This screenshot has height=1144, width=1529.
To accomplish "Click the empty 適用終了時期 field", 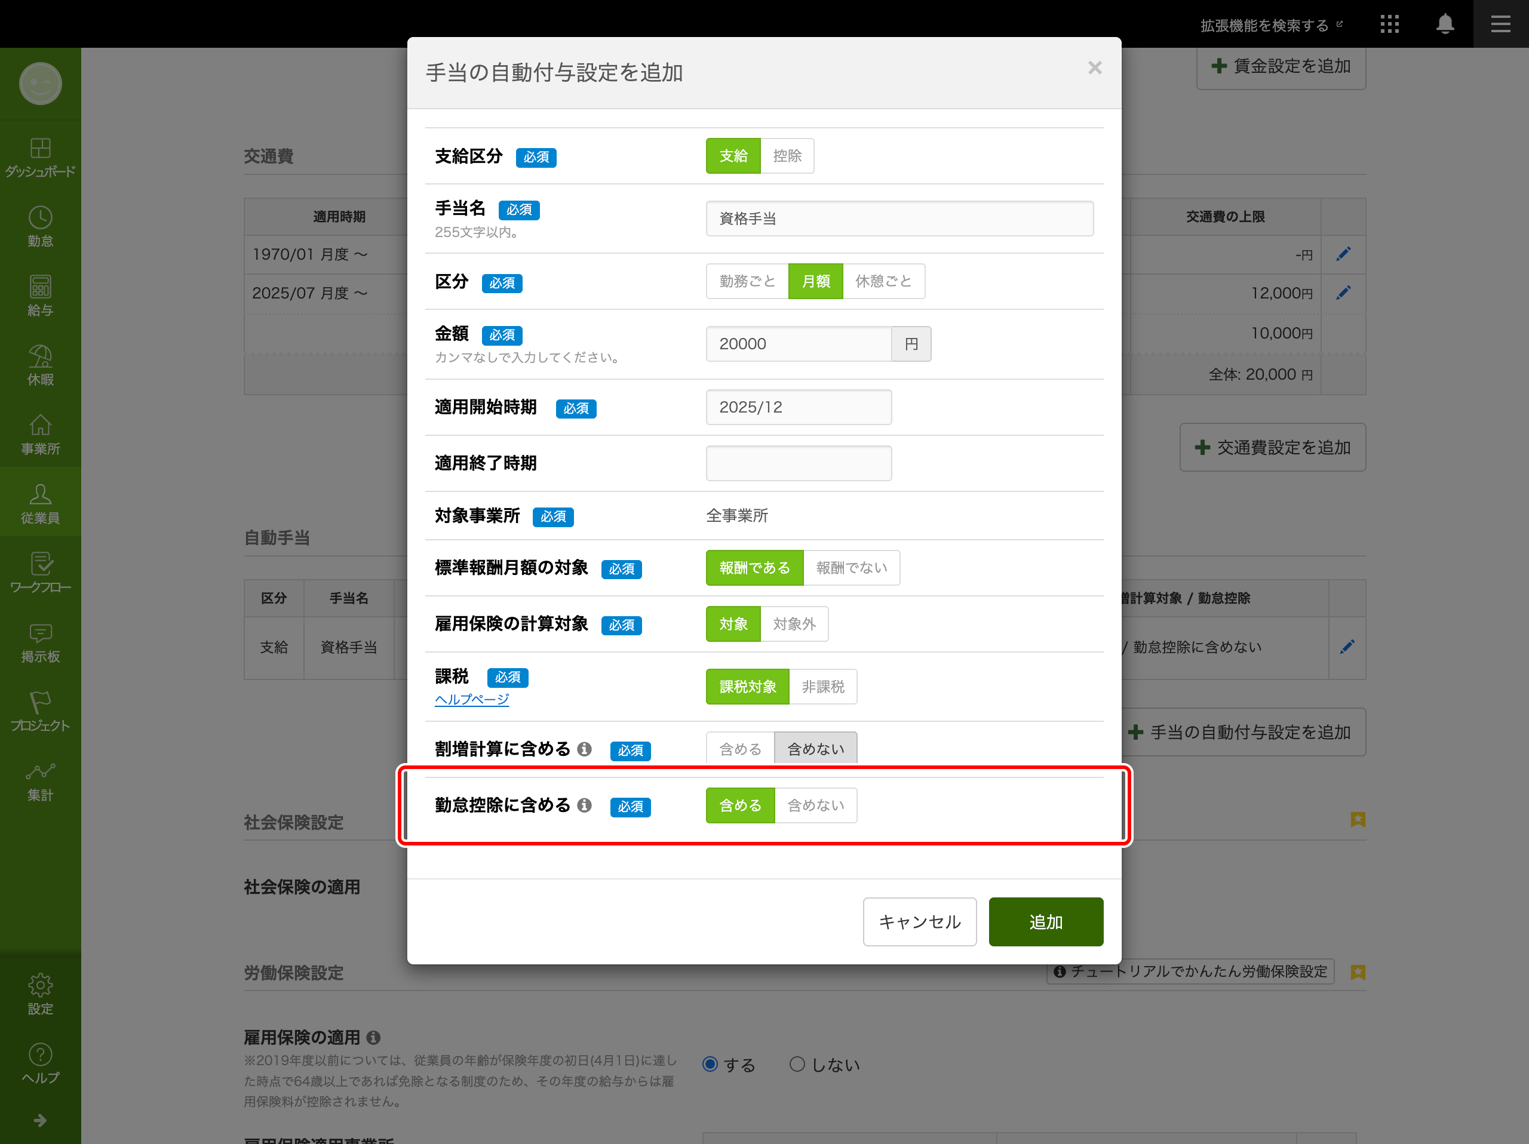I will (x=799, y=463).
